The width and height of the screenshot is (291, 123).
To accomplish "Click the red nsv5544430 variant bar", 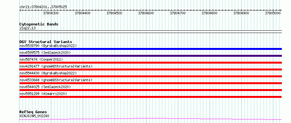I will (x=150, y=76).
